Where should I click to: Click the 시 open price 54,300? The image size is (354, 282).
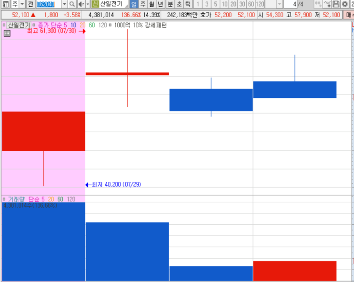tap(274, 15)
